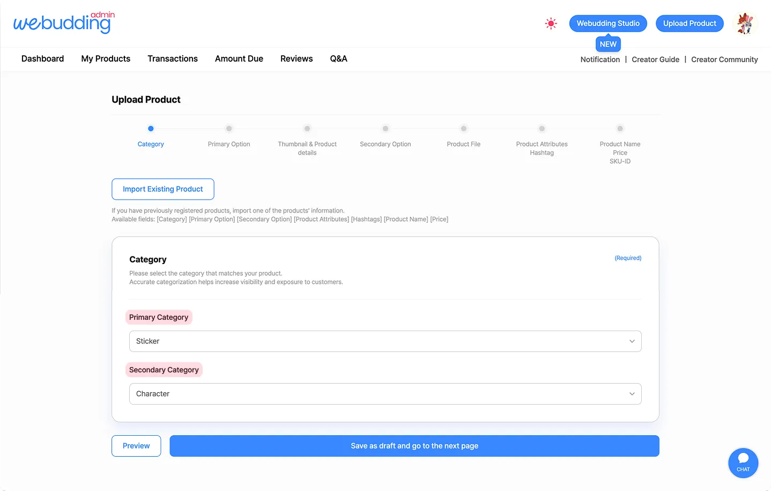The width and height of the screenshot is (771, 491).
Task: Click the Secondary Option step dot
Action: (385, 129)
